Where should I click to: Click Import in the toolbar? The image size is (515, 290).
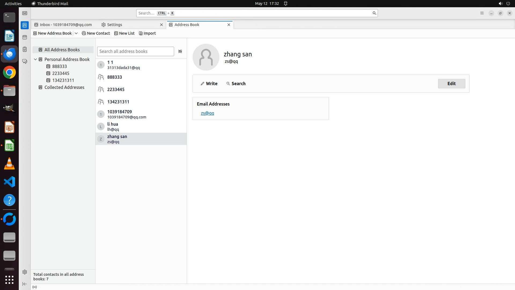click(147, 33)
